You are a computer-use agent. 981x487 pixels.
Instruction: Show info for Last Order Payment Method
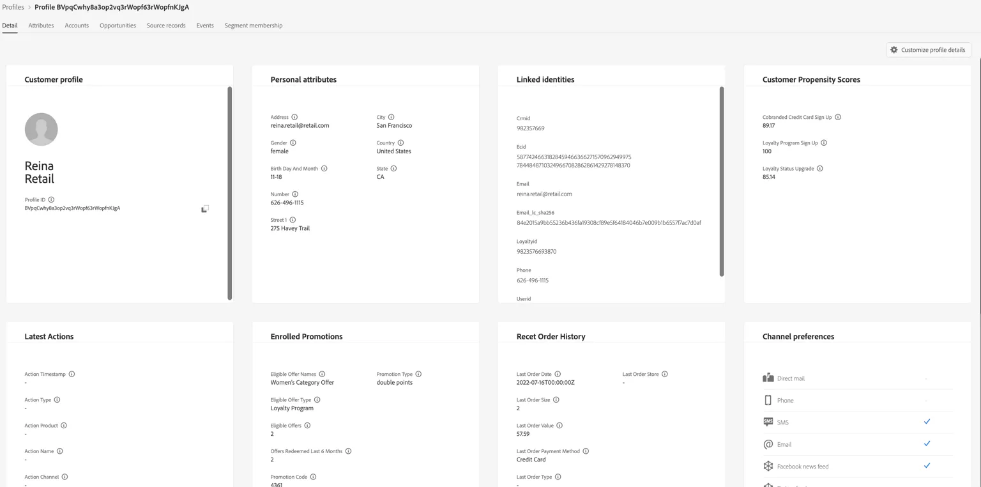pos(586,451)
